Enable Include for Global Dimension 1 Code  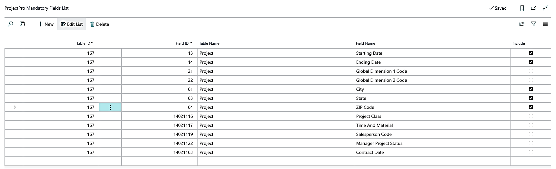click(x=531, y=71)
